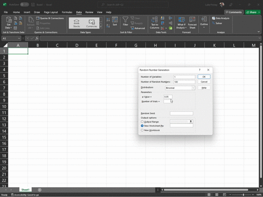263x197 pixels.
Task: Switch to the Formulas tab
Action: click(x=67, y=12)
